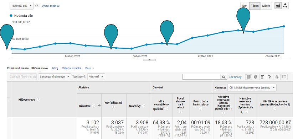Sort by Prům. doba trvání relace
Screen dimensions: 293x139
[201, 103]
